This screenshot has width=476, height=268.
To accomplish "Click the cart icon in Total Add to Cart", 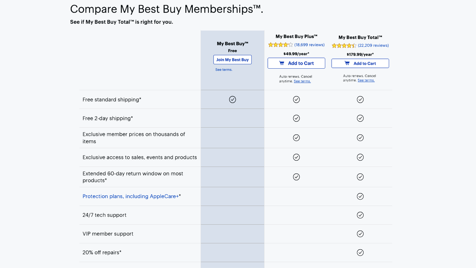I will (347, 63).
